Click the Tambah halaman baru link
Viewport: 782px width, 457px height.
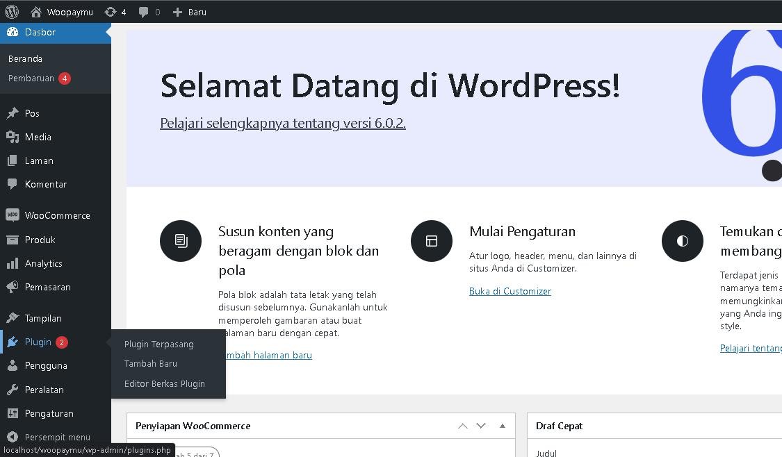click(269, 355)
